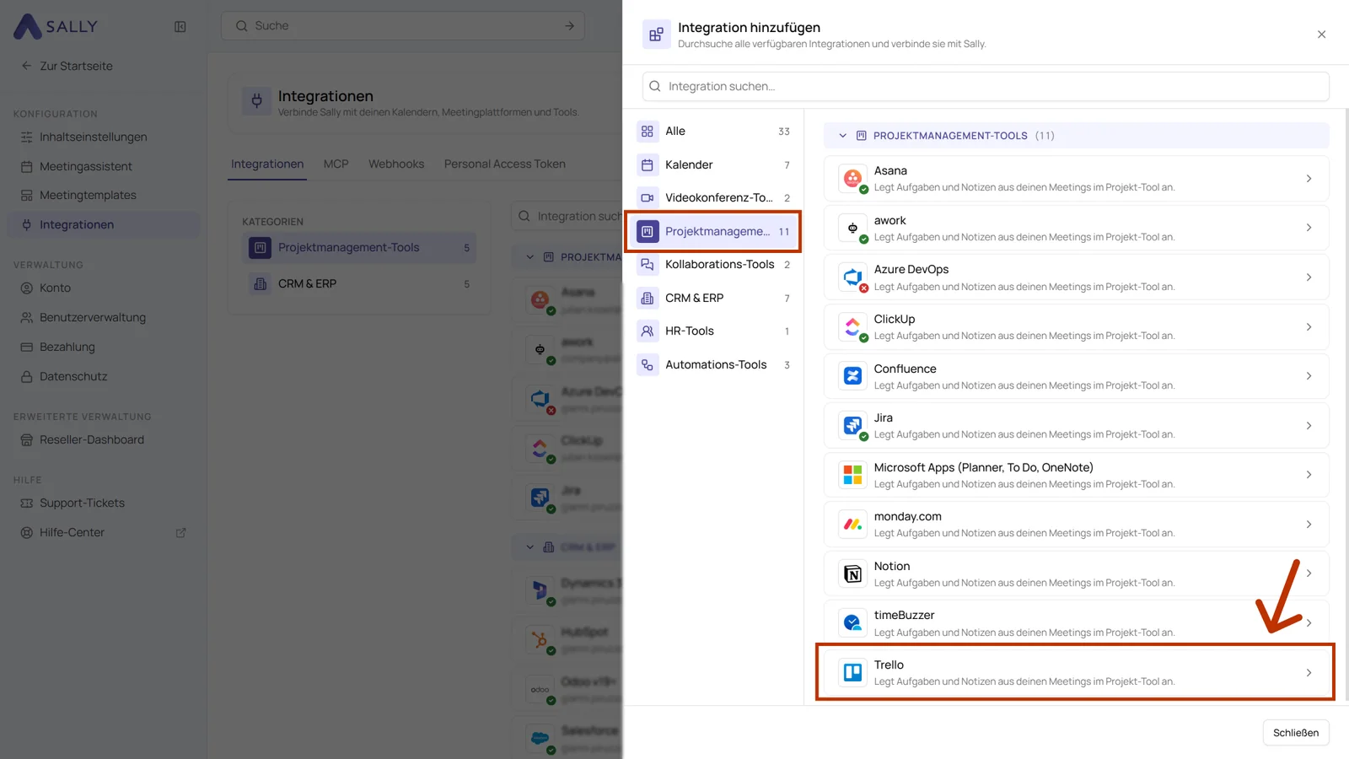Switch to the MCP tab
This screenshot has width=1349, height=759.
click(336, 164)
